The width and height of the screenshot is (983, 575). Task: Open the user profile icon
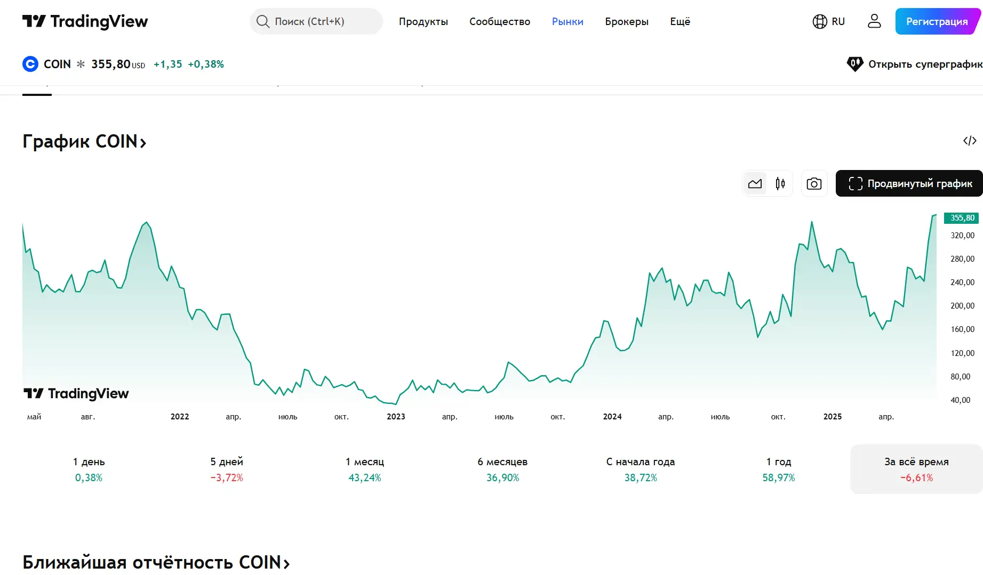pos(874,21)
